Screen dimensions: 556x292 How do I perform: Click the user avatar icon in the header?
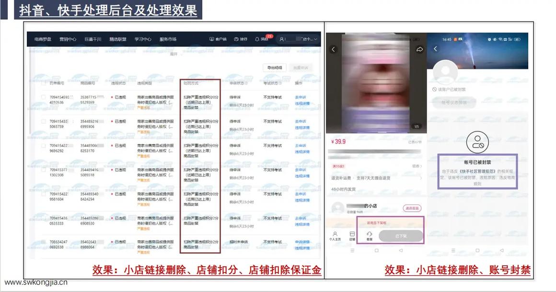[x=281, y=39]
